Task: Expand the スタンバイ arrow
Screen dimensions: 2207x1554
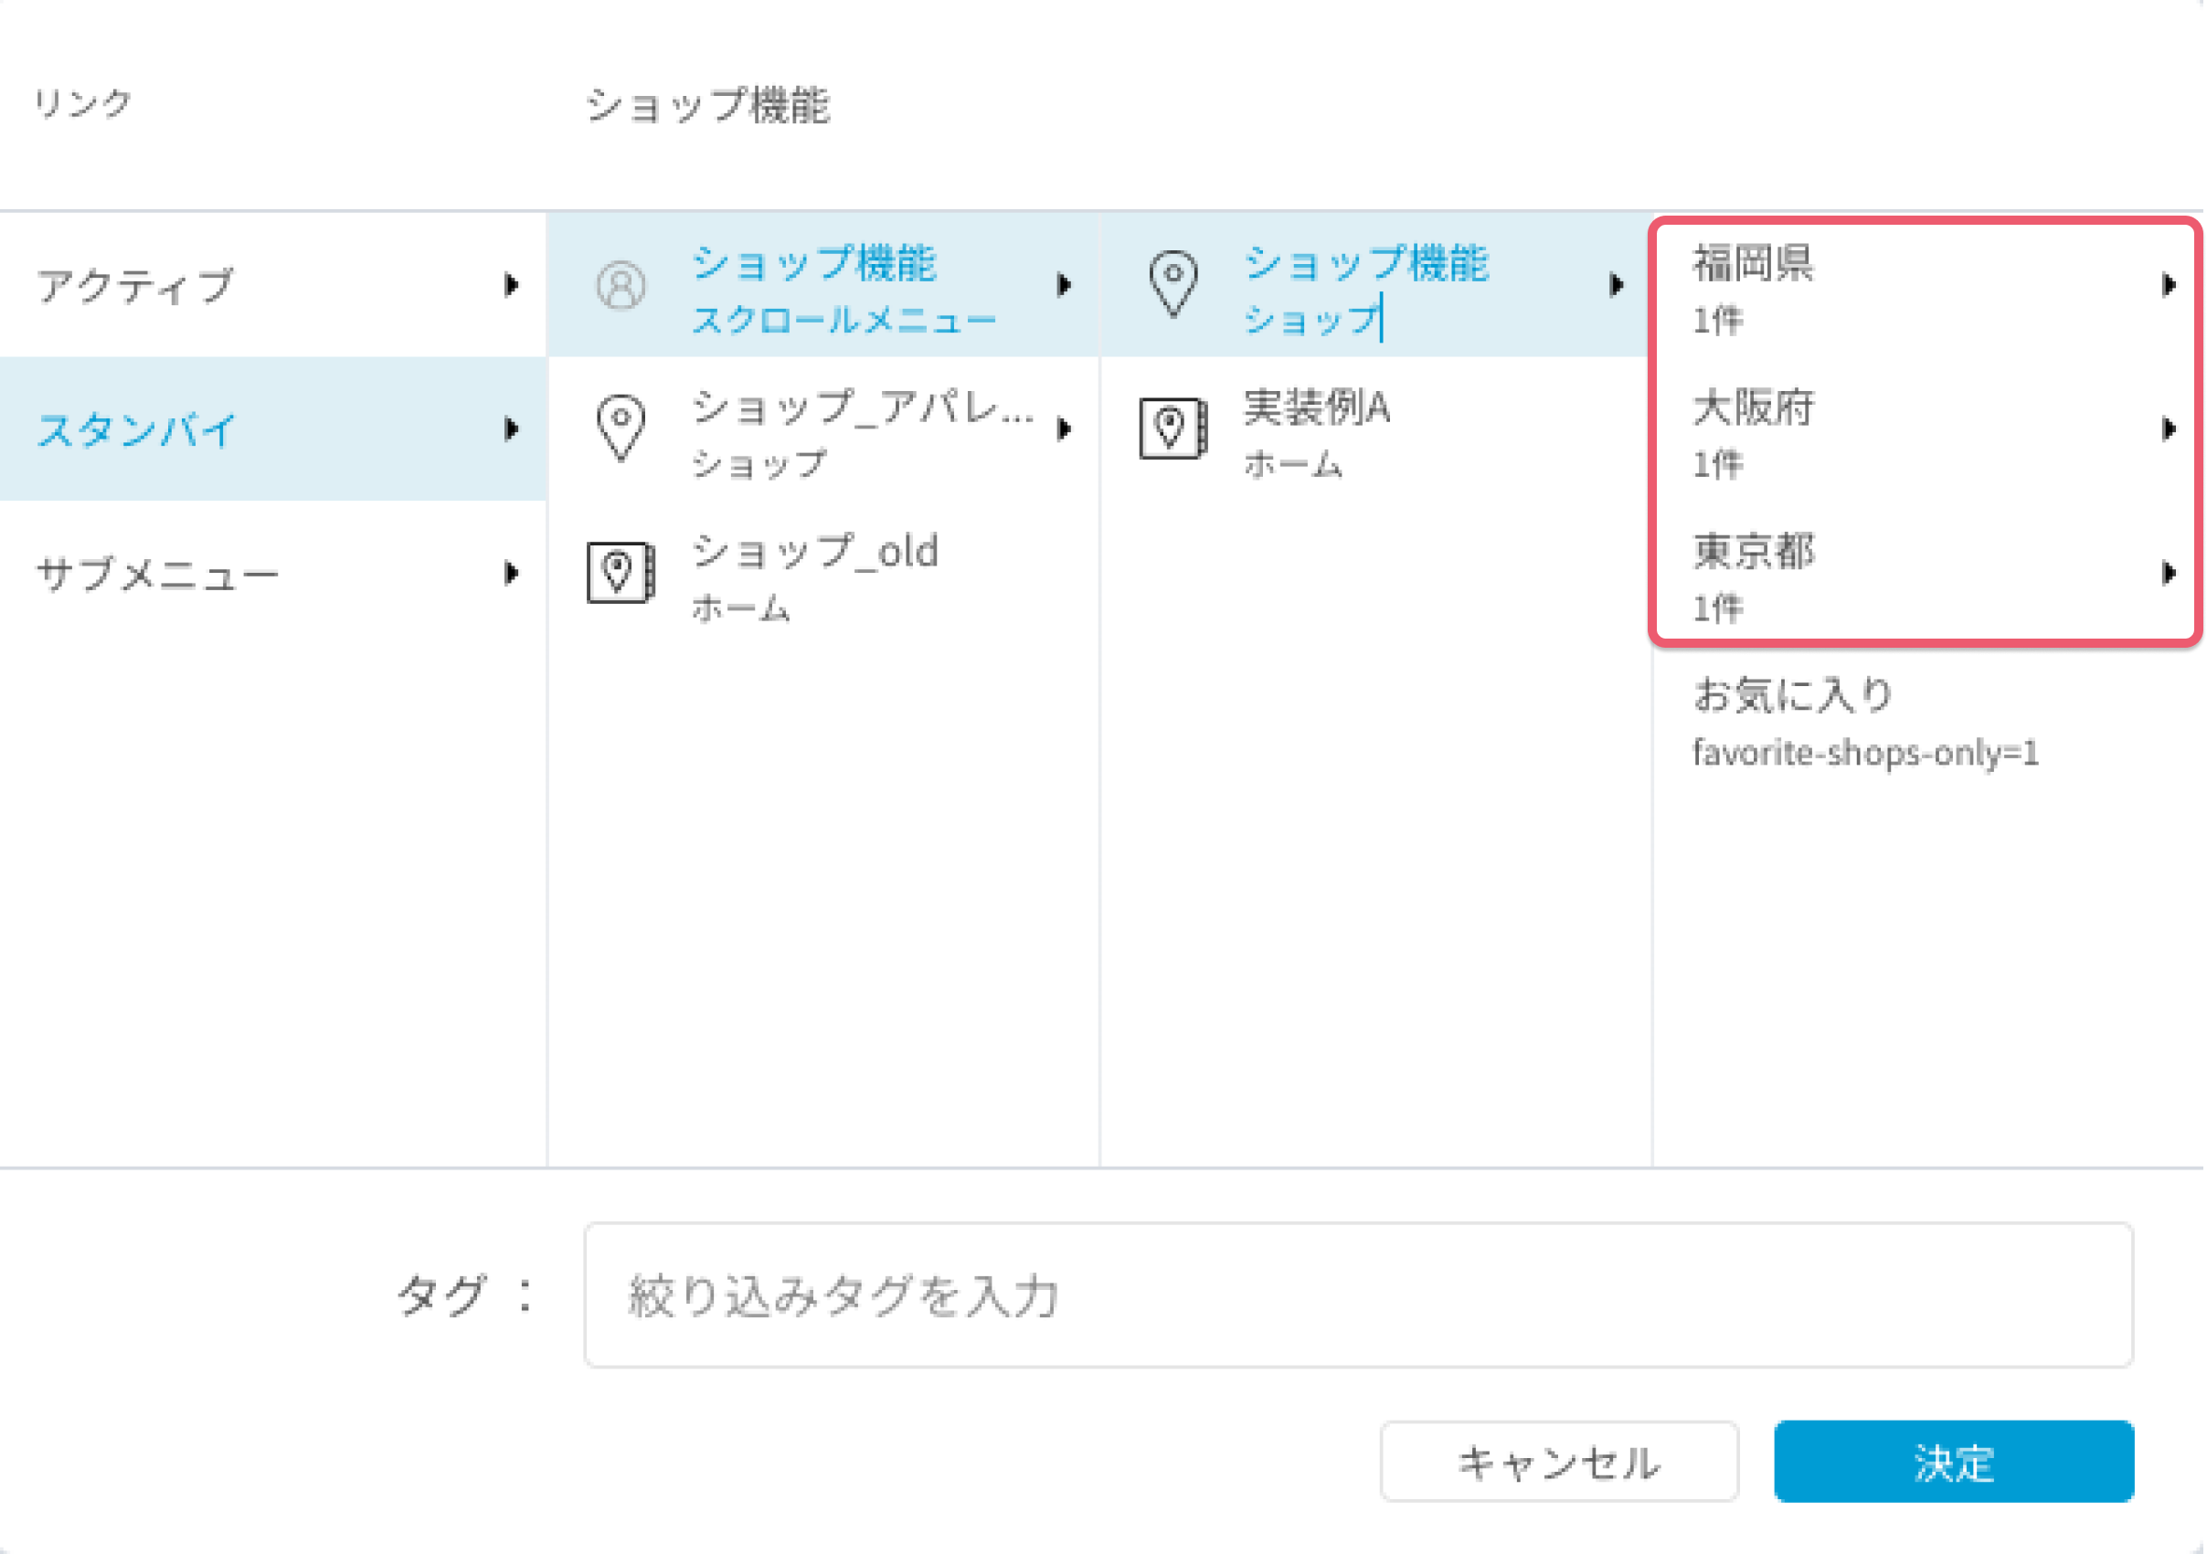Action: click(512, 428)
